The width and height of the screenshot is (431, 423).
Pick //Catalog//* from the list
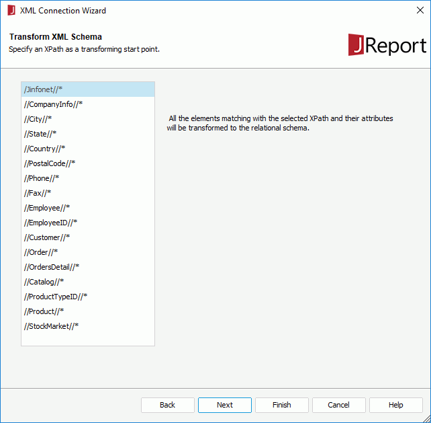pyautogui.click(x=88, y=282)
